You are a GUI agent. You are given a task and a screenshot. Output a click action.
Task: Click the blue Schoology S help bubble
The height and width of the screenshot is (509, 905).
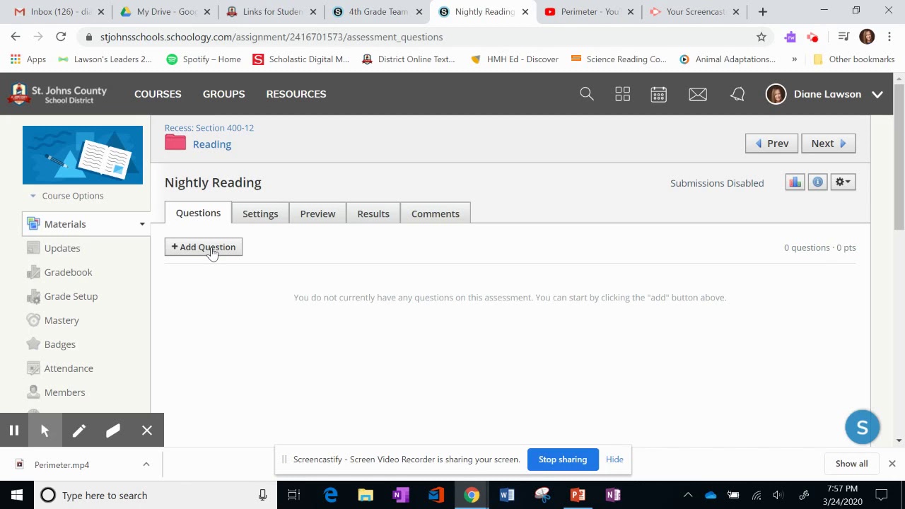pyautogui.click(x=863, y=427)
